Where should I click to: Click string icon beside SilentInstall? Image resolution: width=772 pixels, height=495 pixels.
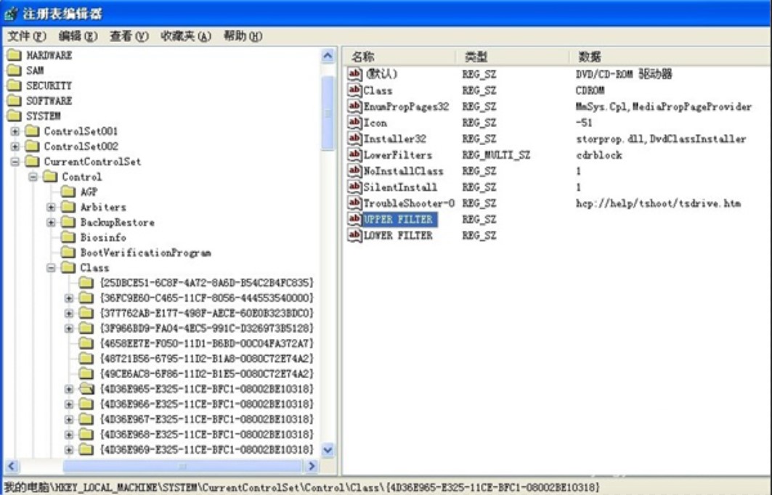pos(354,187)
